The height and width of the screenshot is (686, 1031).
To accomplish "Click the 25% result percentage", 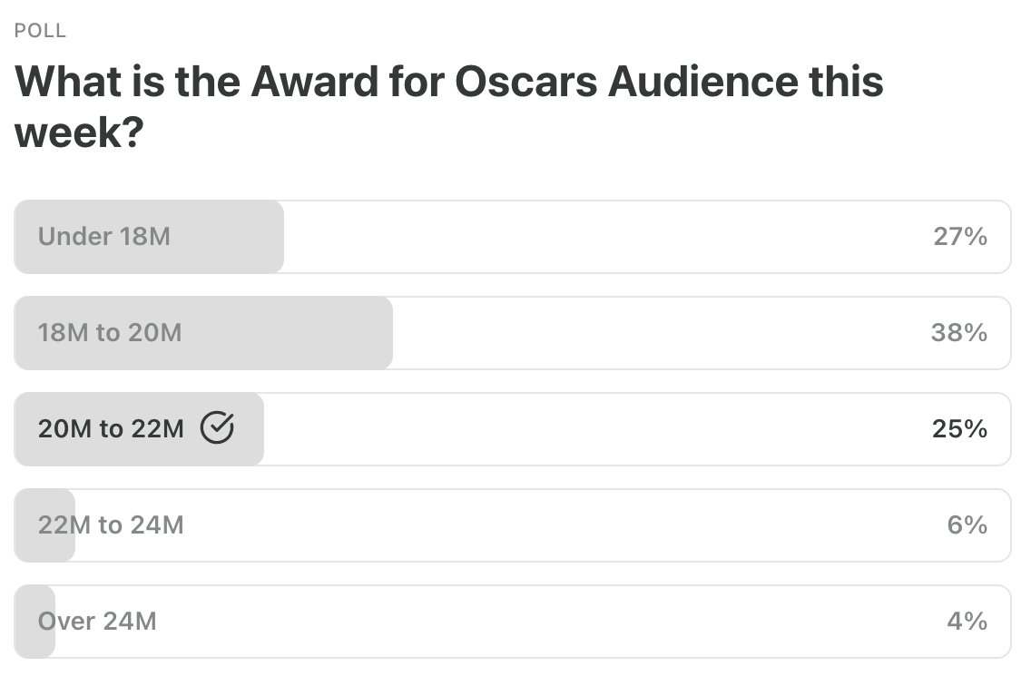I will 959,429.
